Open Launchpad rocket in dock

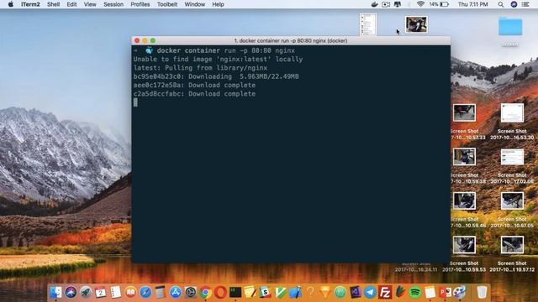[86, 292]
